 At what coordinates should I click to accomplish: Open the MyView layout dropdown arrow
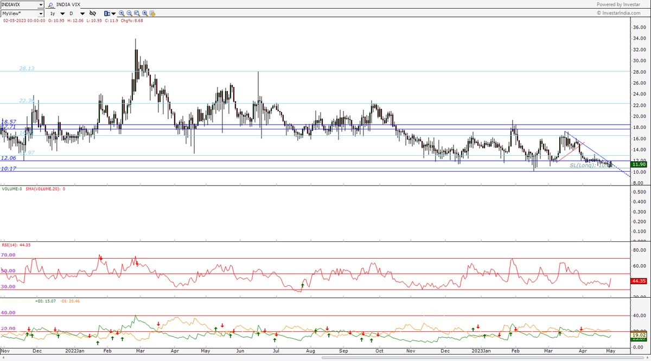[41, 12]
